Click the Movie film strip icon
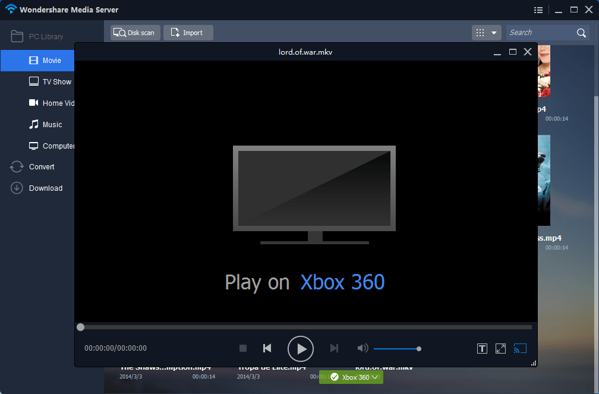The image size is (599, 394). (34, 61)
